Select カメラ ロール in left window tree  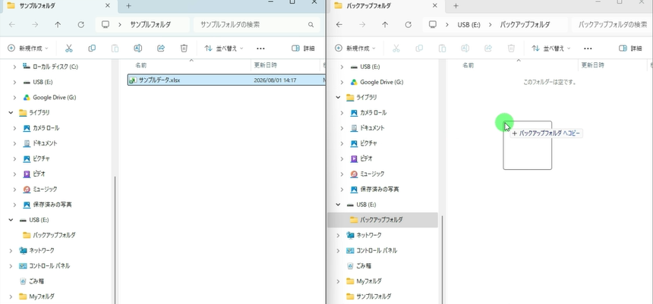pos(46,128)
